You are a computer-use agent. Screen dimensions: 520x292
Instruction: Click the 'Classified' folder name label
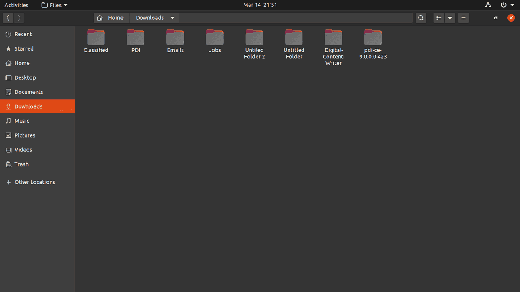click(x=96, y=50)
